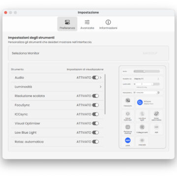This screenshot has width=177, height=177.
Task: Disable the Low Blue Light switch
Action: pyautogui.click(x=95, y=133)
